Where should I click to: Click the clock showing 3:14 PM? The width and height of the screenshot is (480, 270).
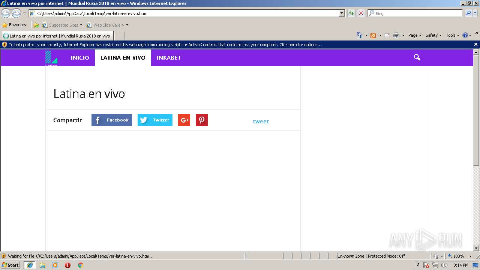(460, 265)
